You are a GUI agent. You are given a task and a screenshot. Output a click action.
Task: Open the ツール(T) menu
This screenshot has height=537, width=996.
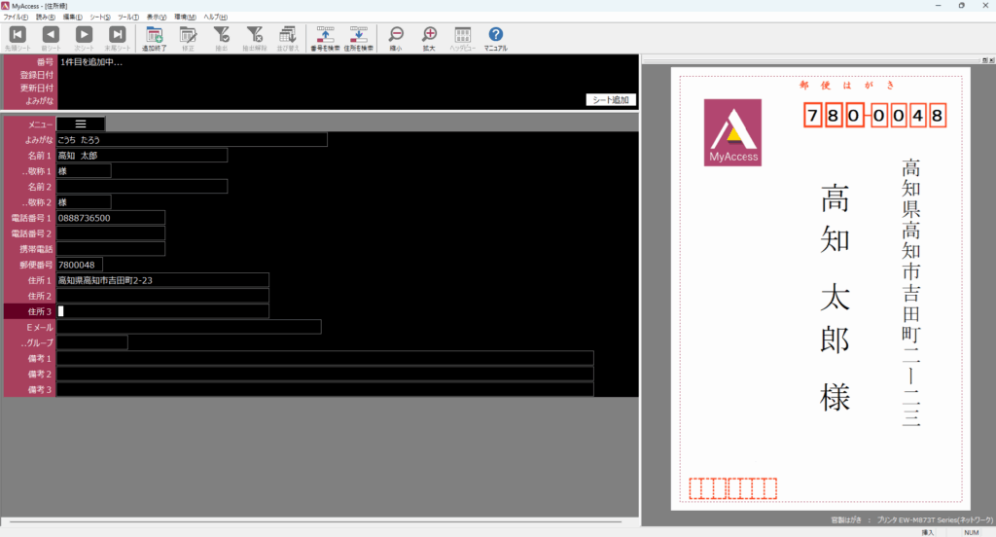pyautogui.click(x=127, y=18)
